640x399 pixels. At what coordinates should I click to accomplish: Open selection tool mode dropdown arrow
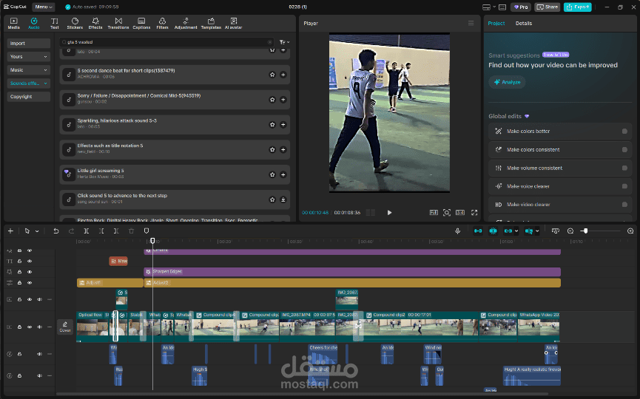click(37, 231)
